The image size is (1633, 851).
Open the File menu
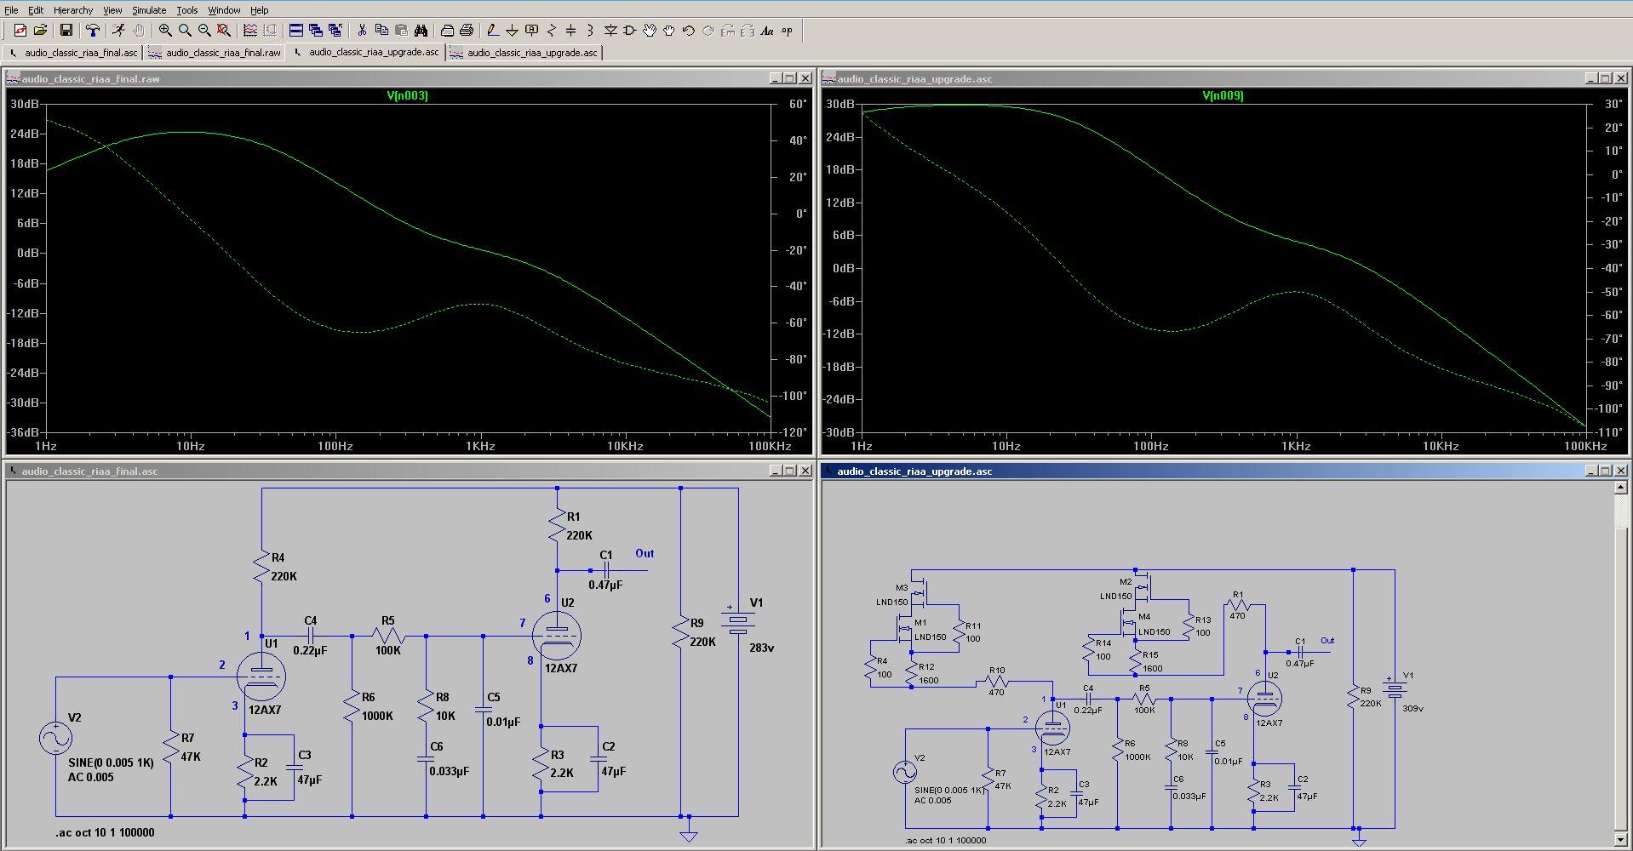(x=11, y=10)
